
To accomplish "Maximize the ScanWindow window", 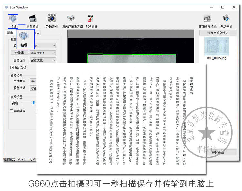I will (223, 7).
